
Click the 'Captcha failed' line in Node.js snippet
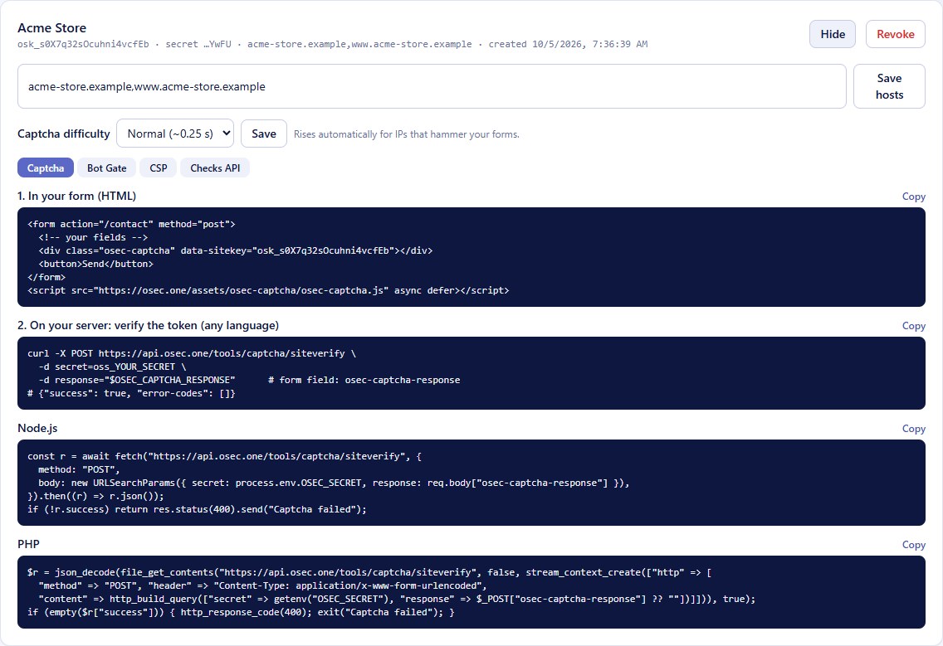pos(197,509)
